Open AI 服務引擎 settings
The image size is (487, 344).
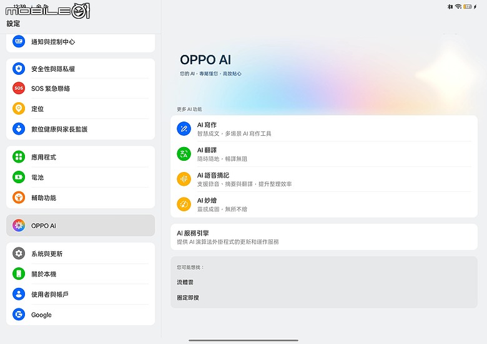tap(324, 237)
